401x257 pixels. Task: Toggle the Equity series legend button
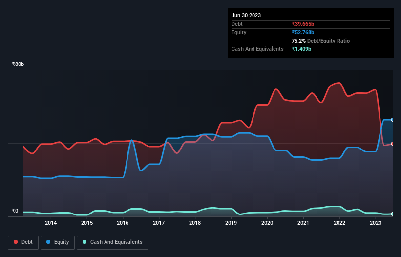click(58, 242)
